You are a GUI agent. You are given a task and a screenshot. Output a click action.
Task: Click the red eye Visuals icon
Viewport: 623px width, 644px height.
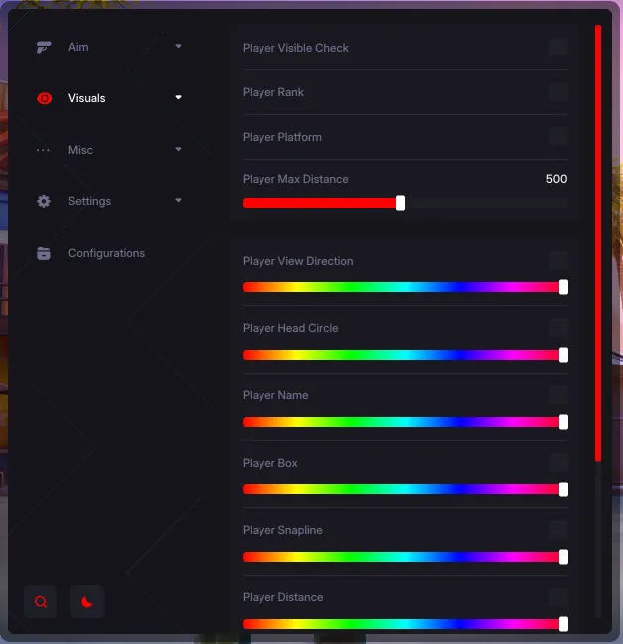click(x=44, y=98)
